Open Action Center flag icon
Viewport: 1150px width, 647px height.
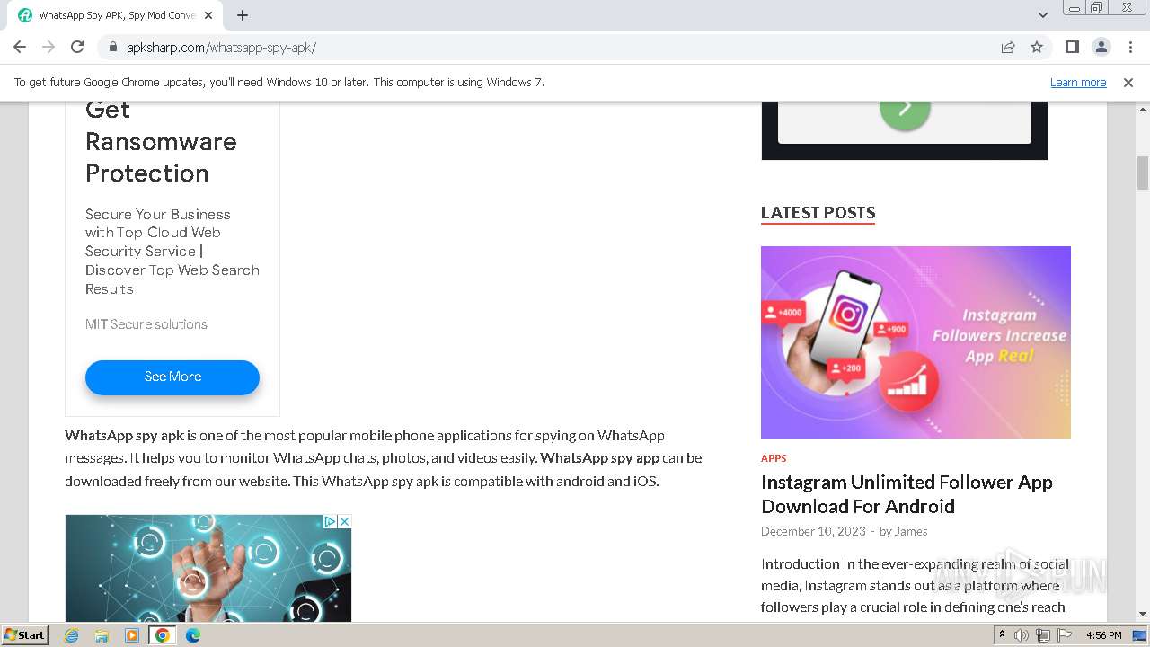coord(1063,635)
